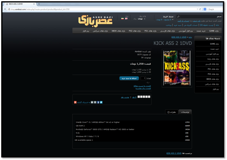Select 'بازی های فارسی' in the categories sidebar
This screenshot has width=227, height=160.
(212, 64)
